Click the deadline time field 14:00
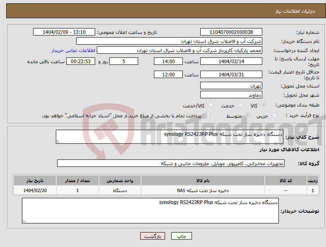 (x=168, y=61)
